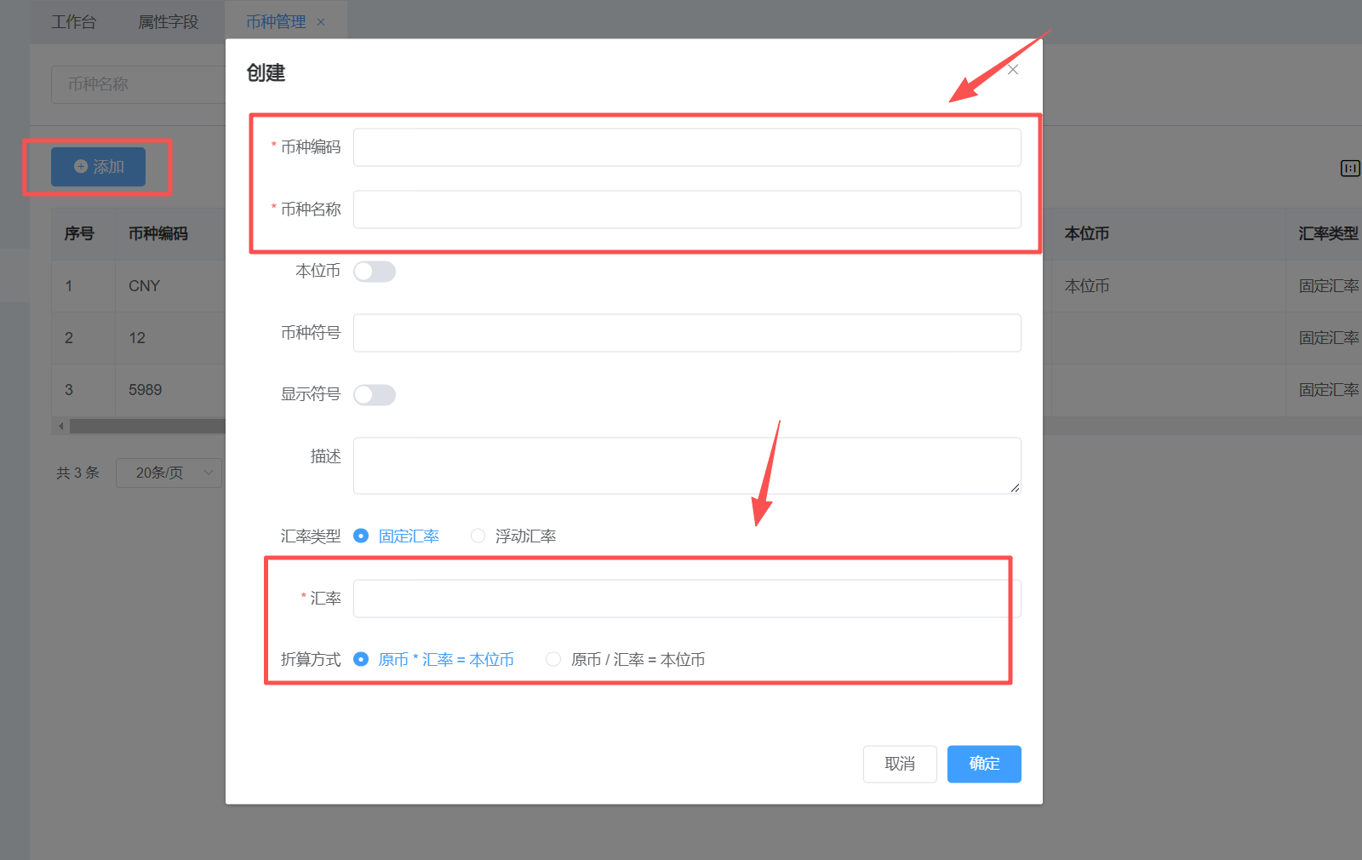This screenshot has width=1362, height=860.
Task: Click the 取消 button
Action: click(899, 764)
